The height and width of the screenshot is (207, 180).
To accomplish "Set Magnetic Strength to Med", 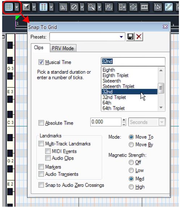I will pos(131,178).
